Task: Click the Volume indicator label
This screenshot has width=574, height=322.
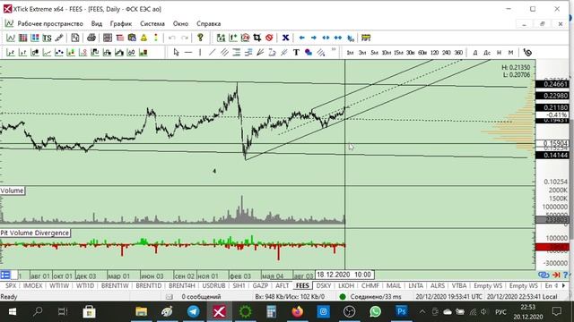Action: (12, 191)
